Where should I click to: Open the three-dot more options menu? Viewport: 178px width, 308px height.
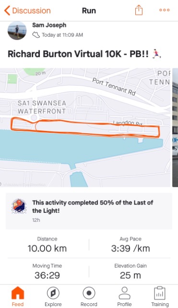[164, 10]
